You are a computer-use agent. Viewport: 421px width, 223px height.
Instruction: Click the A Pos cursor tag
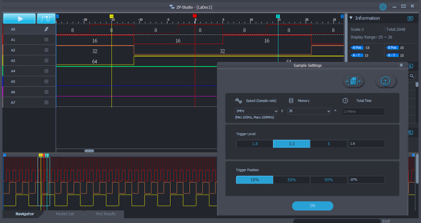click(357, 48)
